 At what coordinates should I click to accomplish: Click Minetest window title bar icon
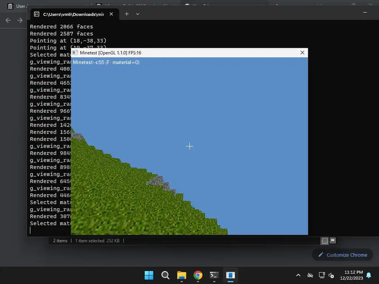click(75, 53)
